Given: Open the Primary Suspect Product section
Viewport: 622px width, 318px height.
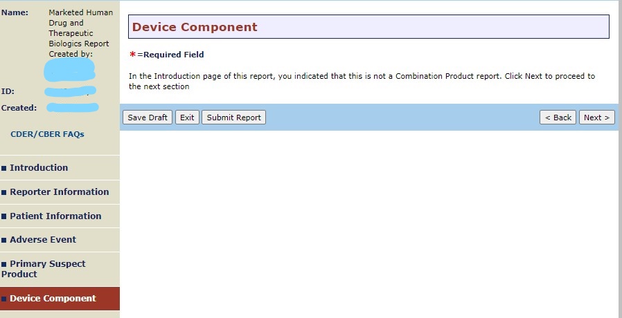Looking at the screenshot, I should [47, 268].
